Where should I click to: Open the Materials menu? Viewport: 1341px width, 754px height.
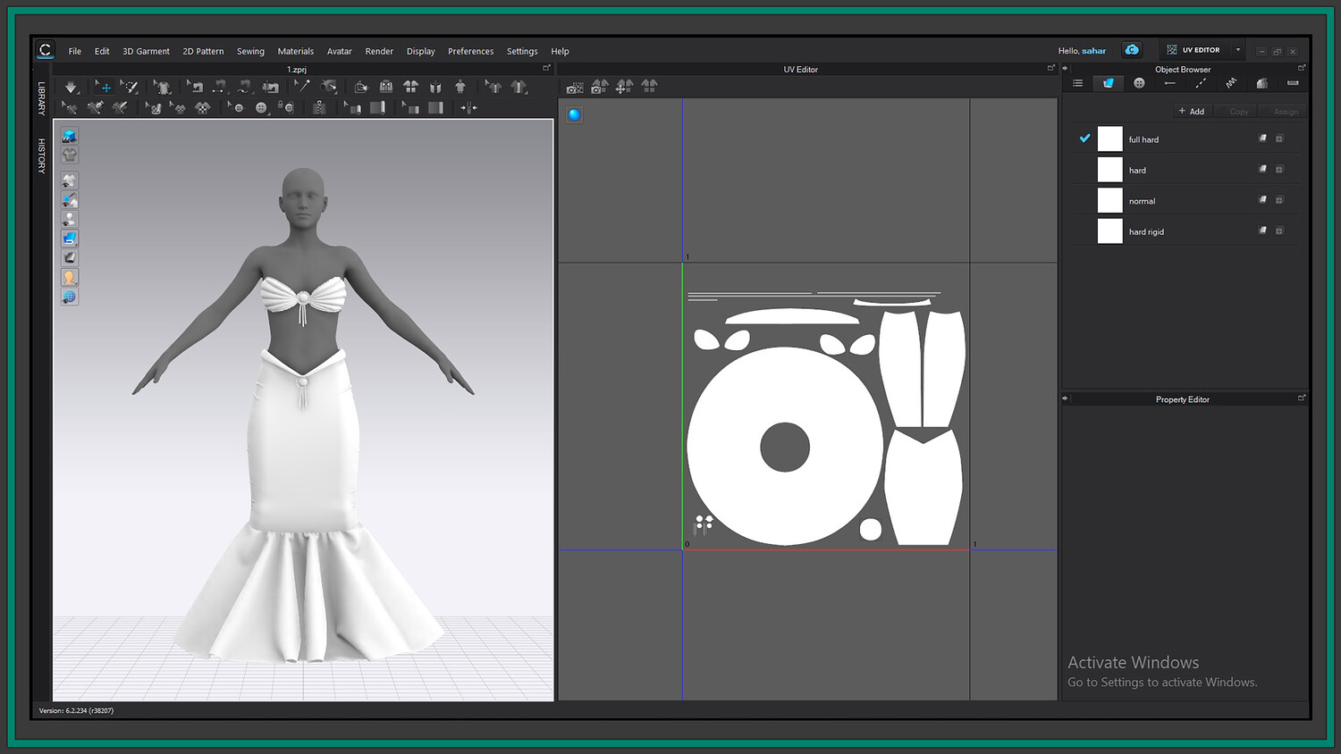point(295,51)
